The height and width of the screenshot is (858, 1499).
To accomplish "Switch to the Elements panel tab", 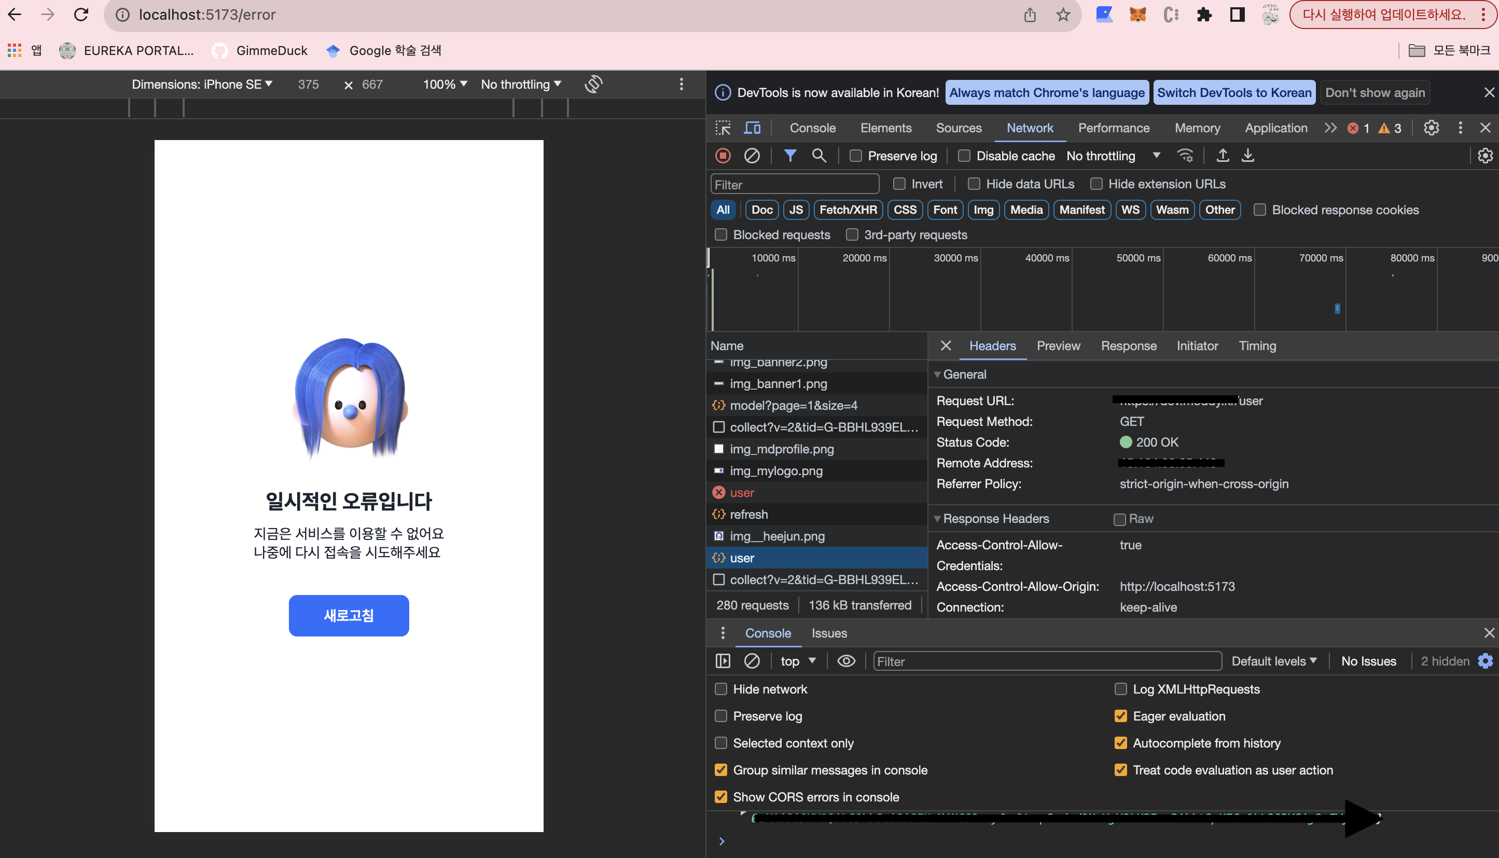I will 885,128.
